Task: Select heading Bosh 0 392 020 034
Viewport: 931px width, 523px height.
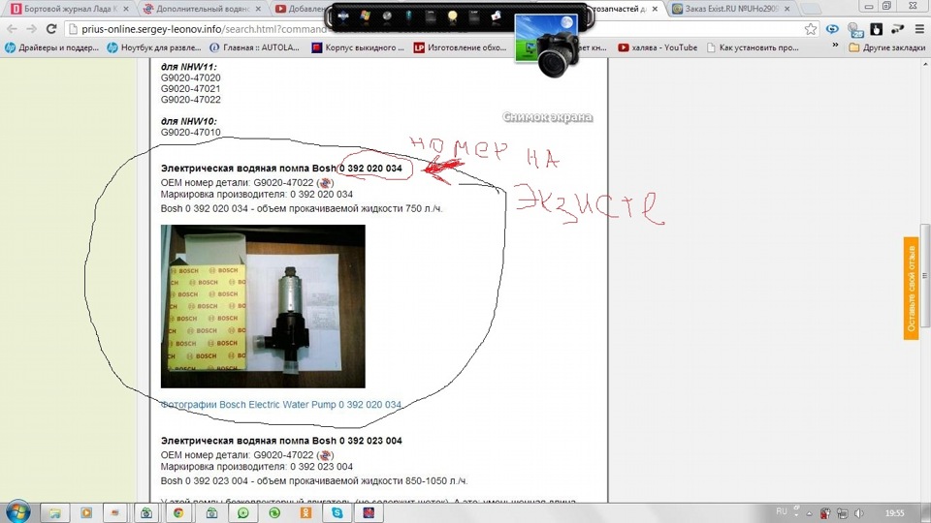Action: tap(281, 169)
